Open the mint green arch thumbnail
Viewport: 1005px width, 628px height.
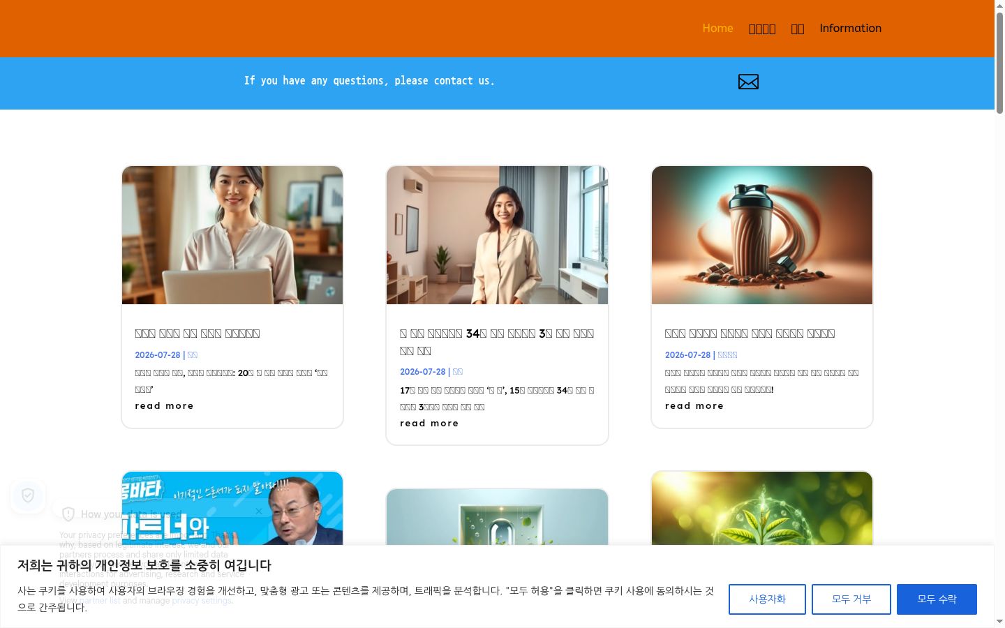497,517
